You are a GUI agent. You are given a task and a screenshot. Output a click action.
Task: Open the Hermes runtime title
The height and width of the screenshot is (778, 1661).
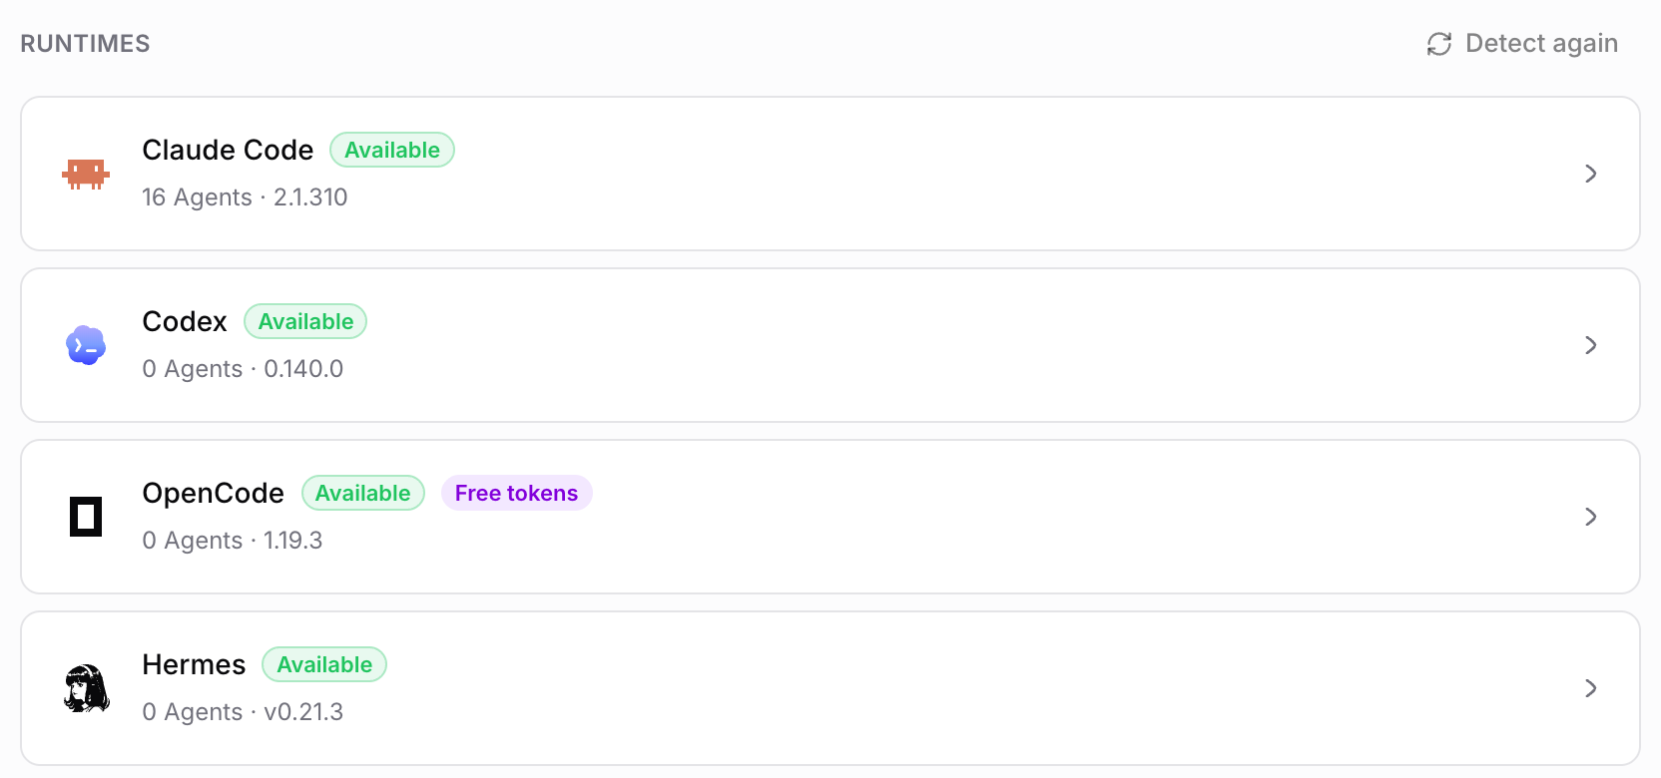point(194,664)
